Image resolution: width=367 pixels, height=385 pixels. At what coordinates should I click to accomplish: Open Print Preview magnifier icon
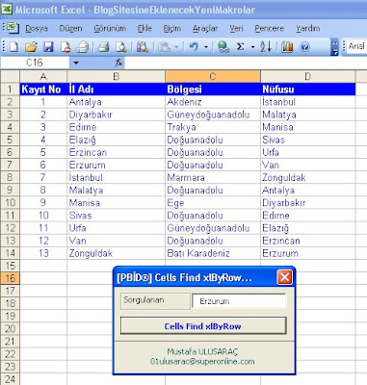121,47
